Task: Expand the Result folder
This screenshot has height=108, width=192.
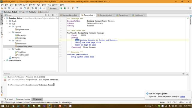Action: pos(7,21)
